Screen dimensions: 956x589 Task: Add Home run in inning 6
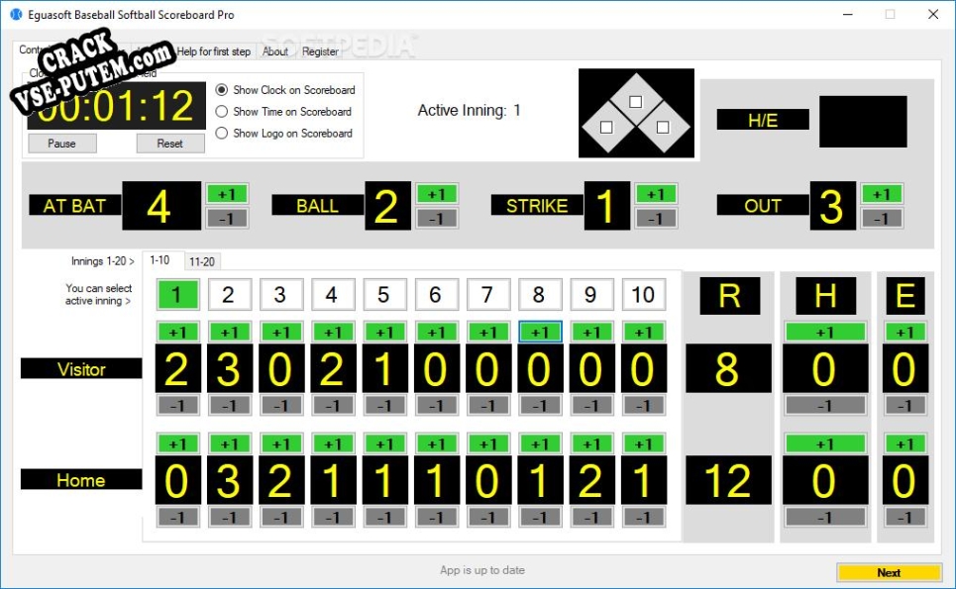click(436, 444)
